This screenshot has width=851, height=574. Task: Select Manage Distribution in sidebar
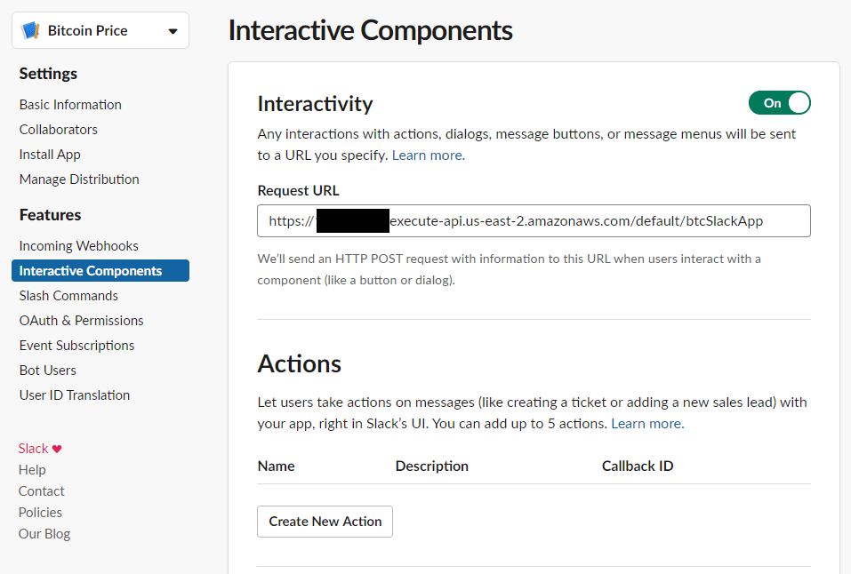pyautogui.click(x=79, y=179)
